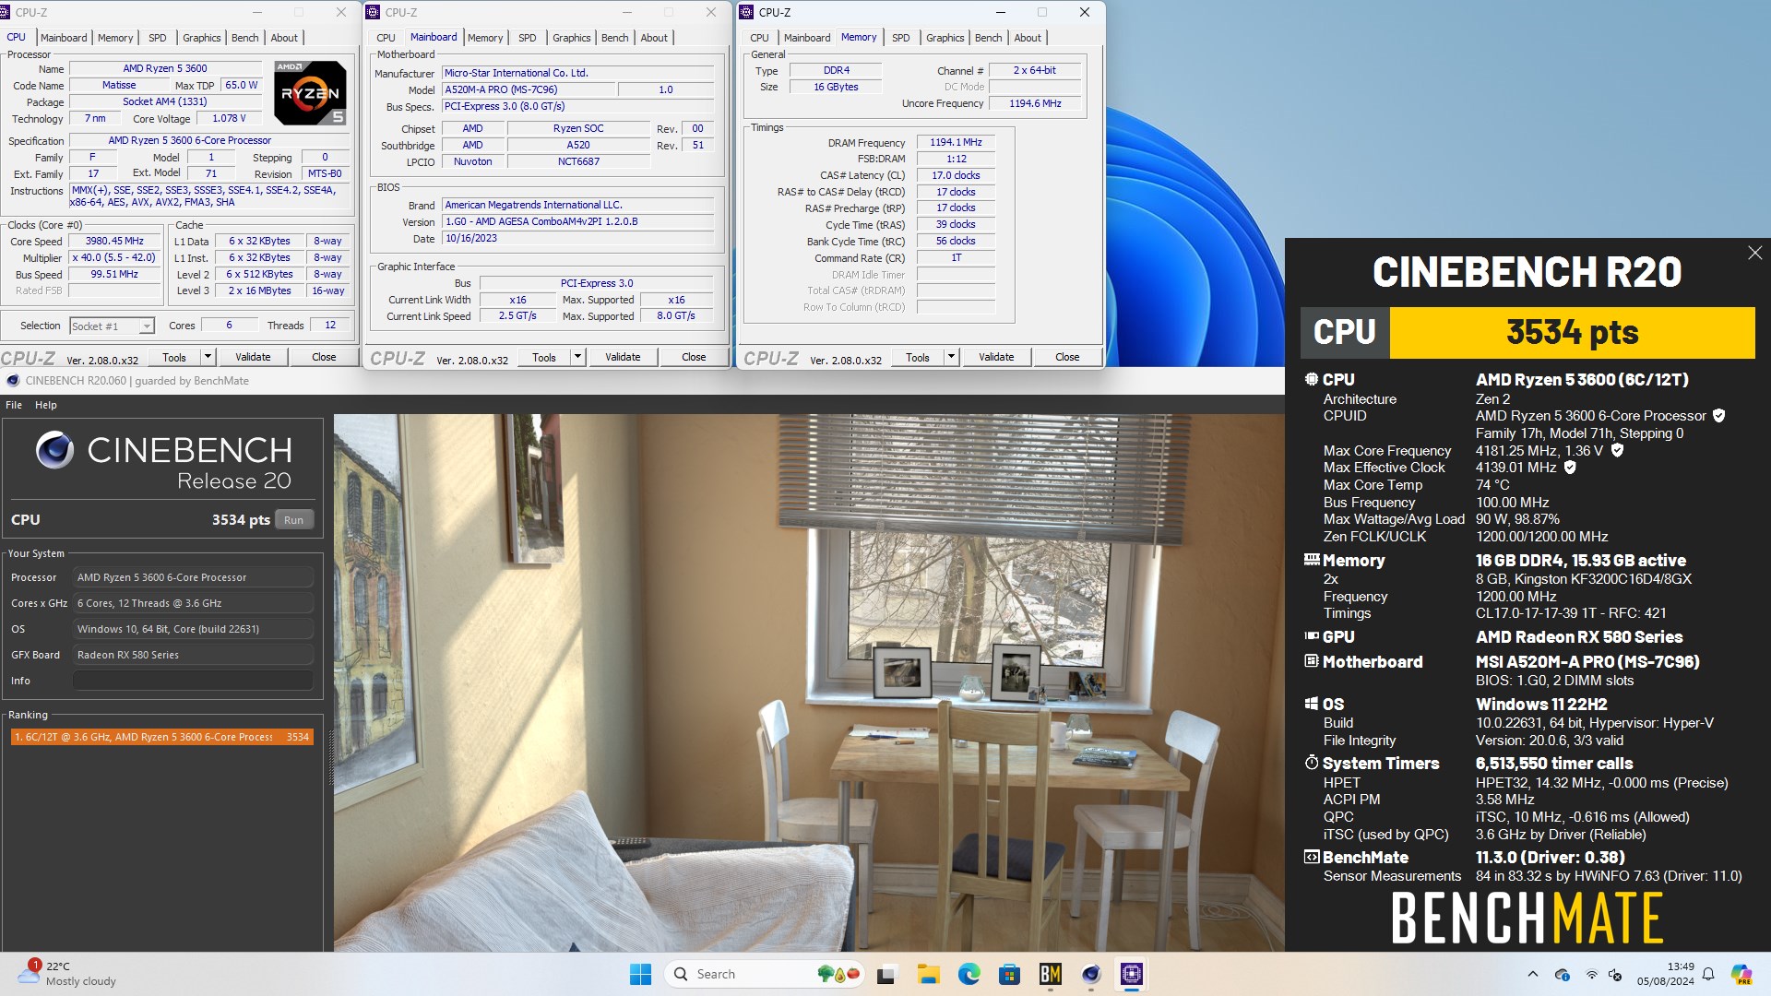Viewport: 1771px width, 996px height.
Task: Open Task View from the taskbar
Action: coord(886,974)
